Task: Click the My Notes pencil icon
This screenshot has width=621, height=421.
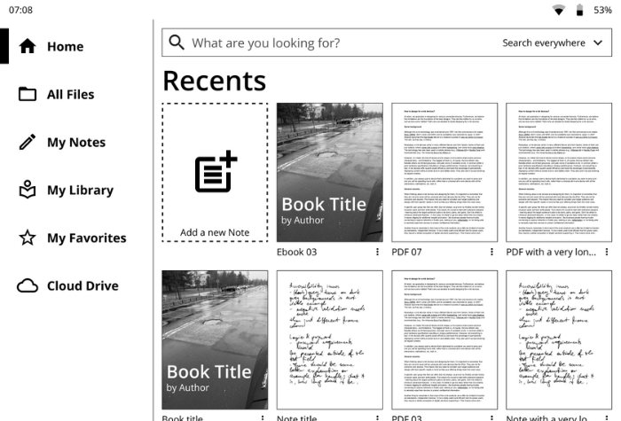Action: [x=28, y=142]
